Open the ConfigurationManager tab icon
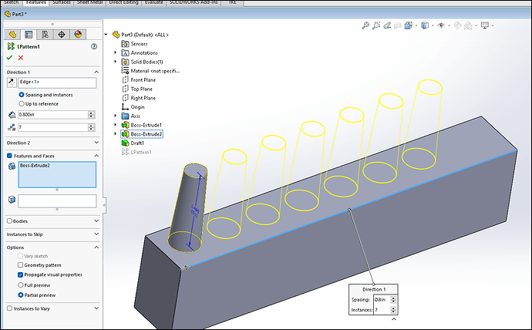This screenshot has height=330, width=532. click(45, 34)
